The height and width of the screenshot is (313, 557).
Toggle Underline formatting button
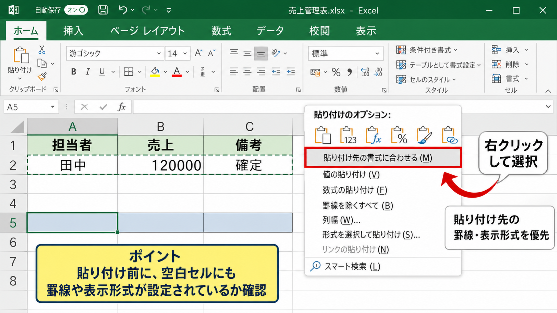pyautogui.click(x=102, y=72)
